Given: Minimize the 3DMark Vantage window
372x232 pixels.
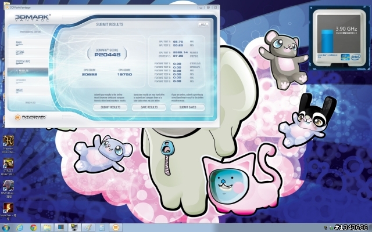Looking at the screenshot, I should (201, 8).
